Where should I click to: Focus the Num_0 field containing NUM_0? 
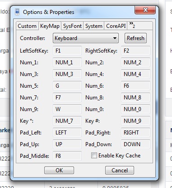coord(135,109)
